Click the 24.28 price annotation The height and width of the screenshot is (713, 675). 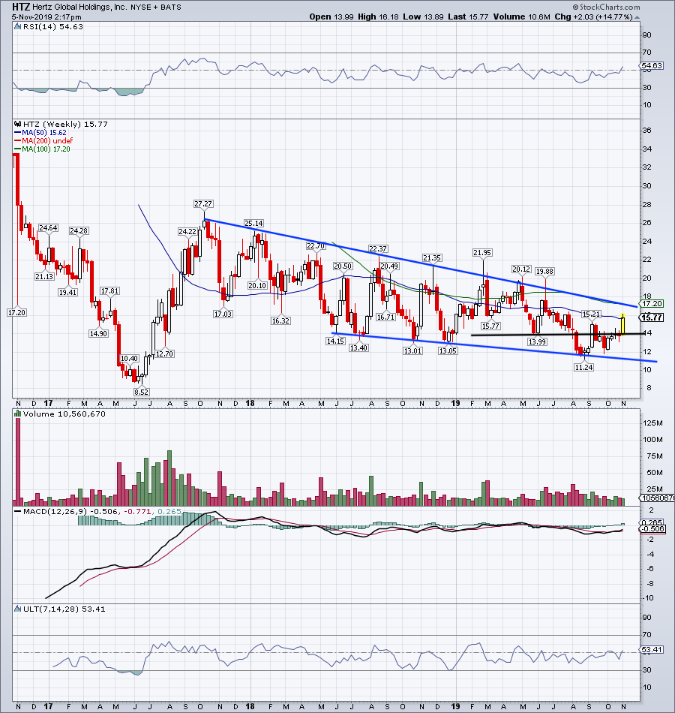coord(79,231)
